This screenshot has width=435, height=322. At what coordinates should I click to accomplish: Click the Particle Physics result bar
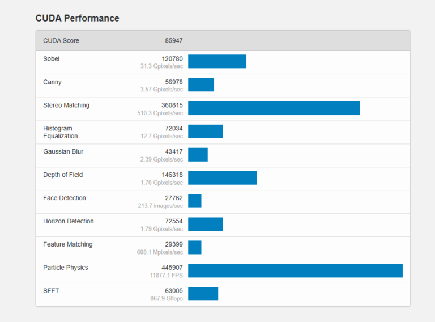(x=295, y=270)
